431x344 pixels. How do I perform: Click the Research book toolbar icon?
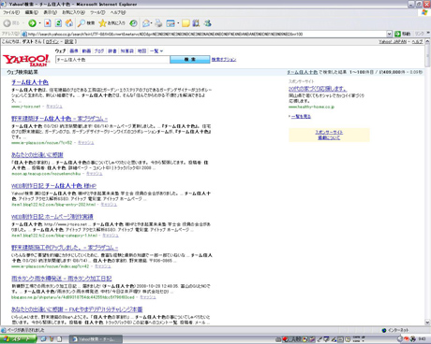196,23
